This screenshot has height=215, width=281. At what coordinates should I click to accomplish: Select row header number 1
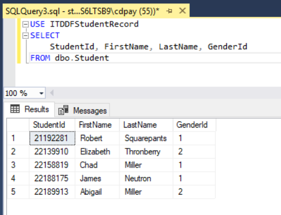pyautogui.click(x=18, y=138)
